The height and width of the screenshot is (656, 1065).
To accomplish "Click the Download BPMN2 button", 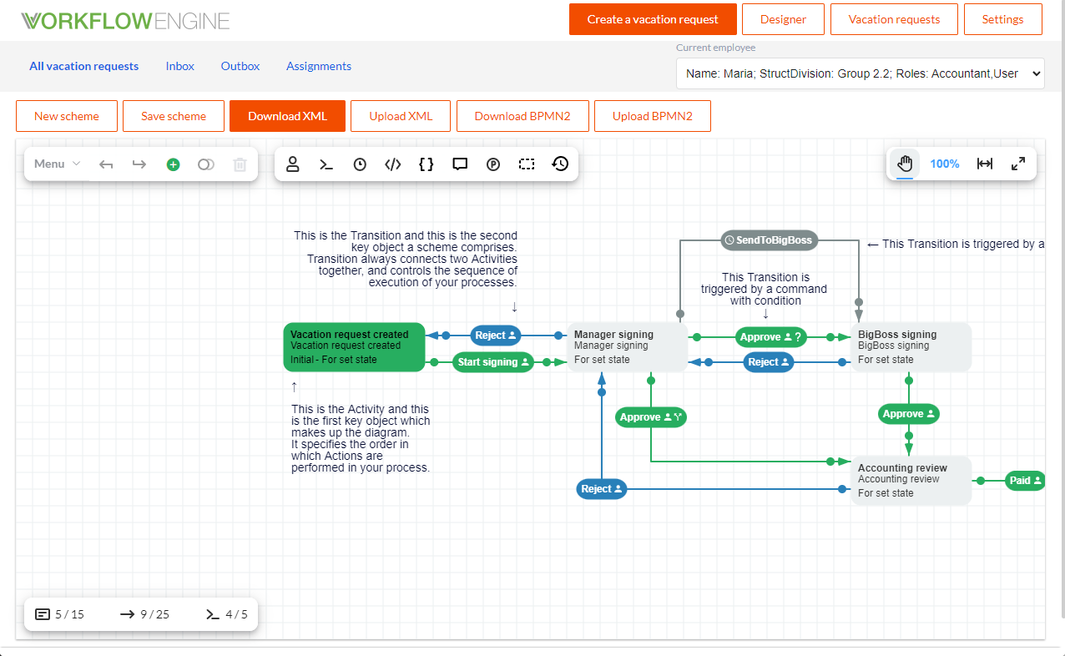I will tap(522, 116).
